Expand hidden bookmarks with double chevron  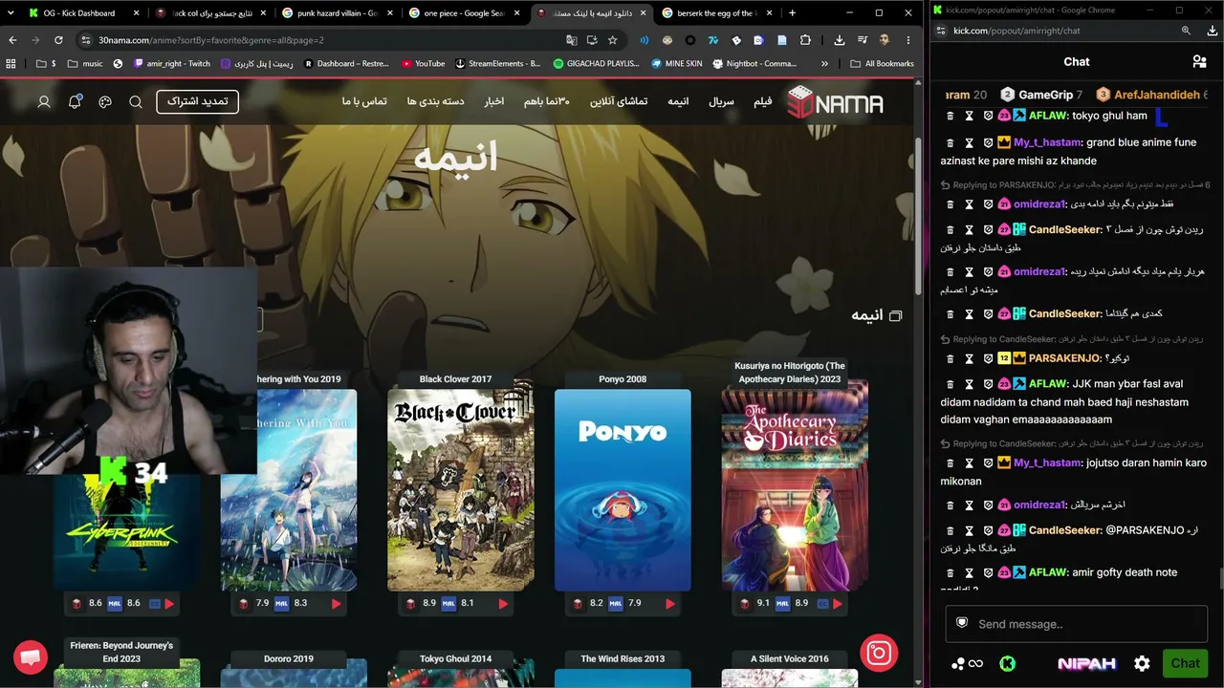[x=824, y=64]
